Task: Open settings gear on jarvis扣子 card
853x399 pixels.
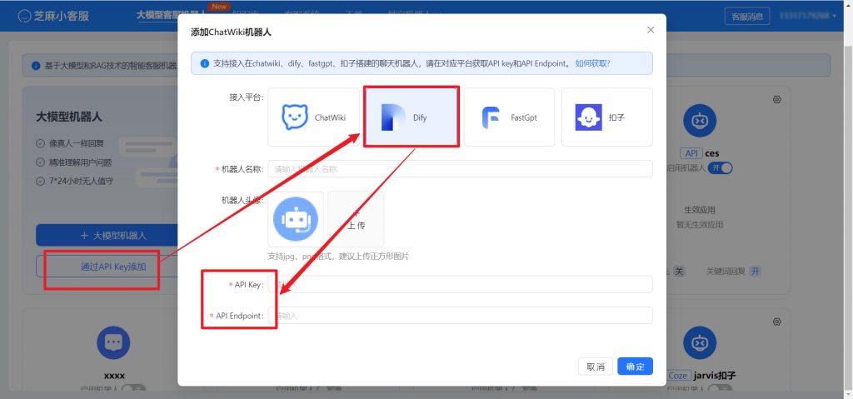Action: click(777, 322)
